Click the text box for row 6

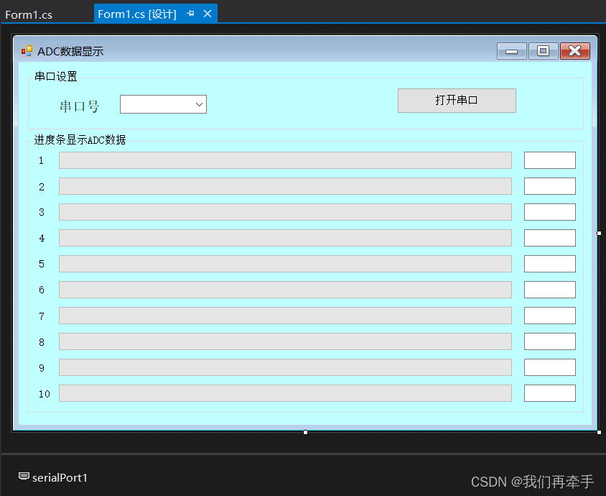coord(549,290)
